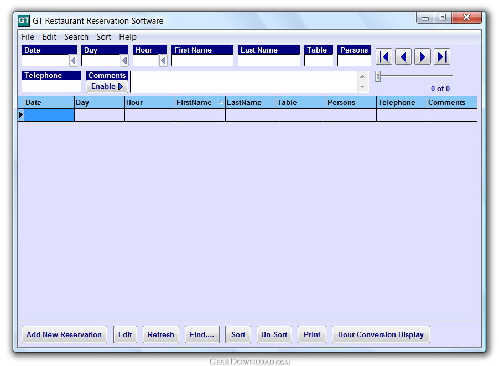Go to the previous reservation record
Image resolution: width=499 pixels, height=366 pixels.
[403, 56]
